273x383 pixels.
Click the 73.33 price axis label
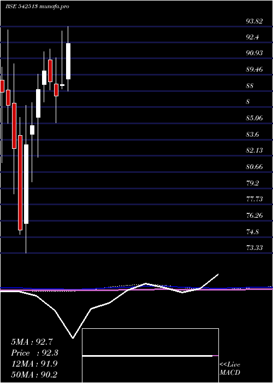coord(254,248)
